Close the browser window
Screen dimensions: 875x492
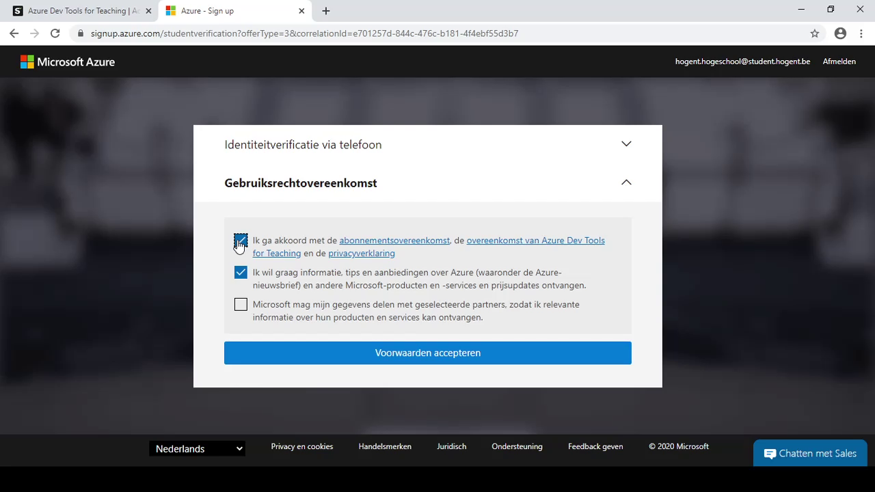[860, 10]
